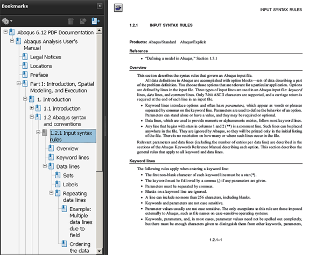Open Abaqus 6.12 PDF Documentation root bookmark
The height and width of the screenshot is (255, 323).
coord(55,32)
